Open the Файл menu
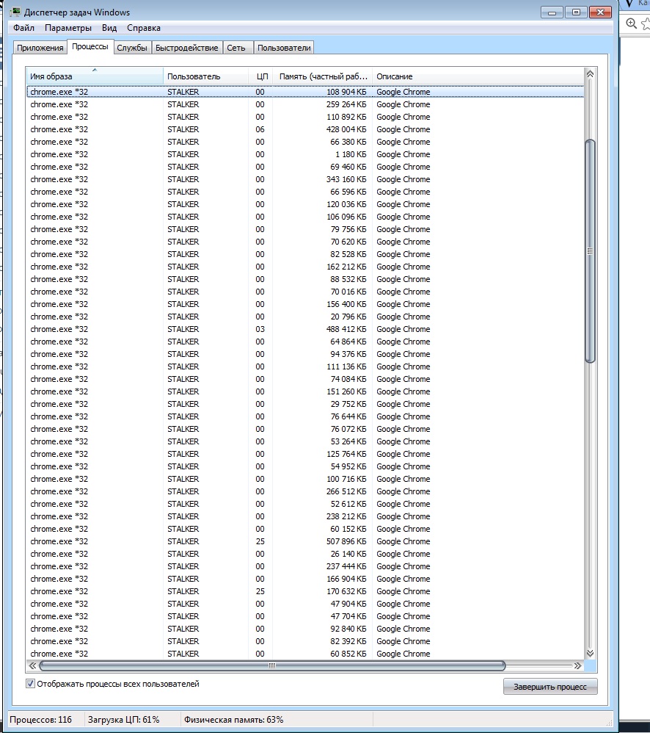This screenshot has height=733, width=650. [23, 28]
